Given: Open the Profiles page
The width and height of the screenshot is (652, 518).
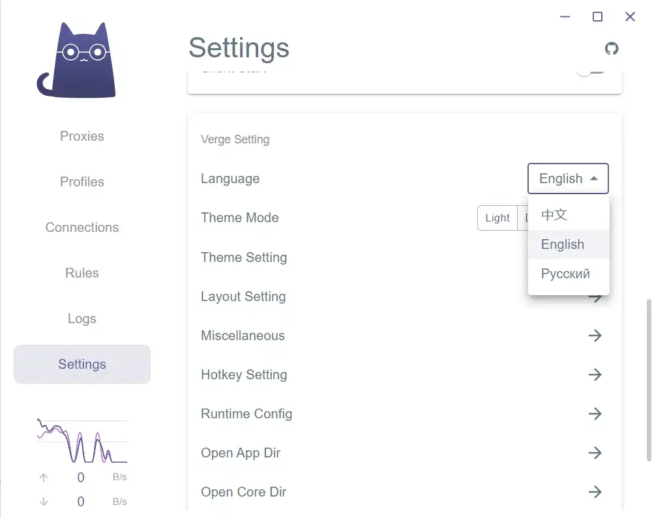Looking at the screenshot, I should tap(82, 182).
